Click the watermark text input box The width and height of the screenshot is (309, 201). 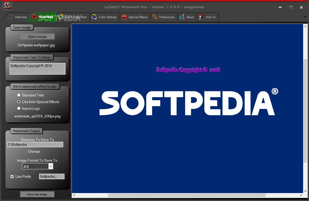click(38, 69)
